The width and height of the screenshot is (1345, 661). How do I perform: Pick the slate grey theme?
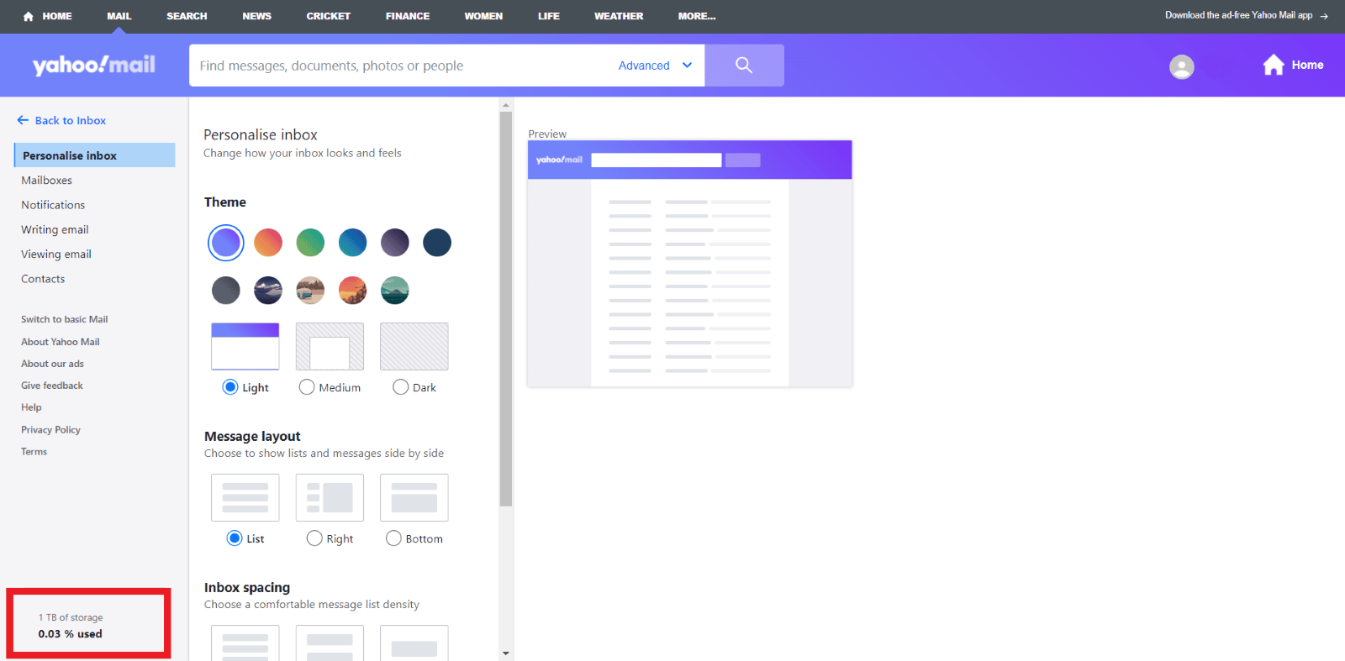tap(226, 291)
